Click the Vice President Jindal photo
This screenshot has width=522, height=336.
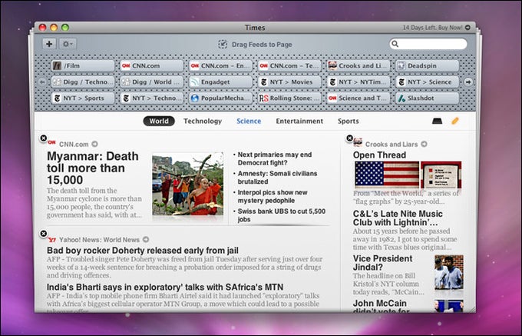click(x=449, y=272)
